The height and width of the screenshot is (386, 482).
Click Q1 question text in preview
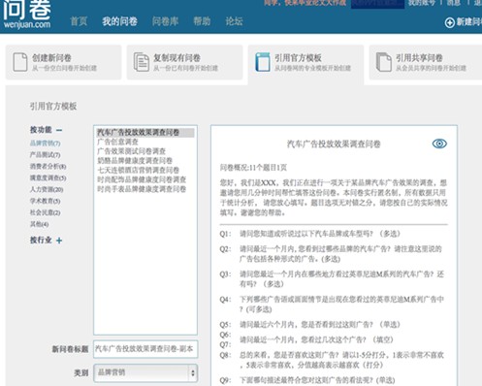[320, 234]
